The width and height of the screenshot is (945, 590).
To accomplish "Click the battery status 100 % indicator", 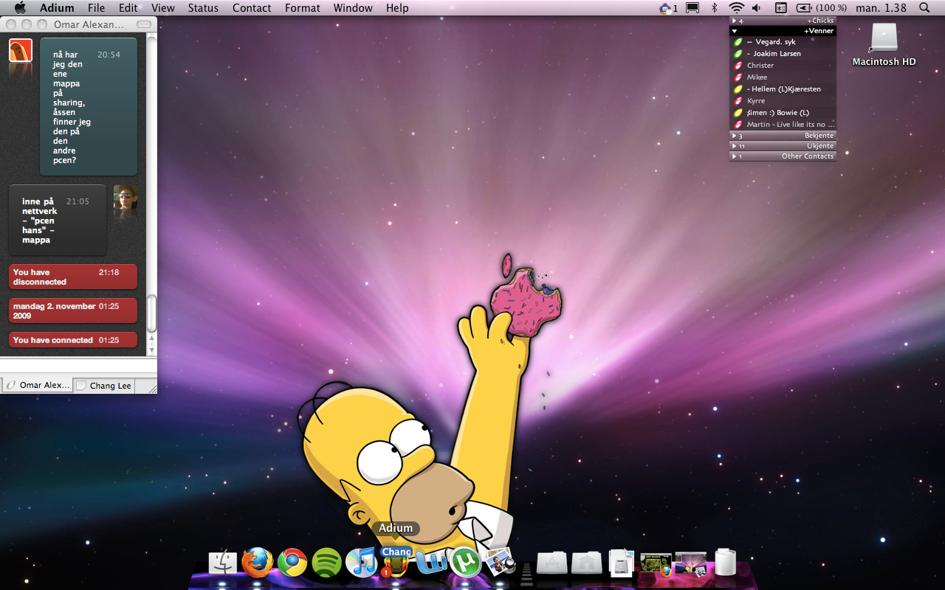I will (x=822, y=8).
